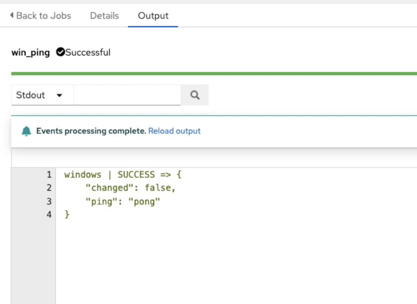The image size is (417, 304).
Task: Click line number 2 in gutter
Action: click(x=49, y=188)
